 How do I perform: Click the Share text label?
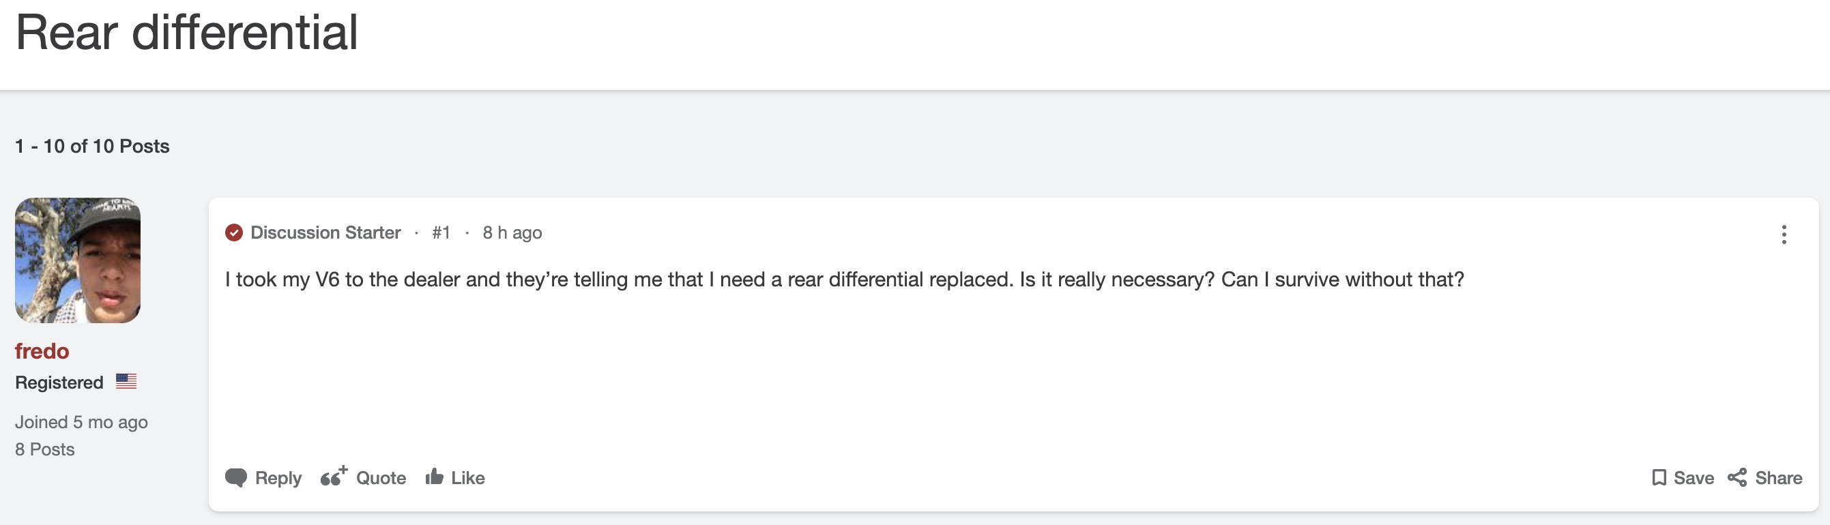tap(1778, 478)
